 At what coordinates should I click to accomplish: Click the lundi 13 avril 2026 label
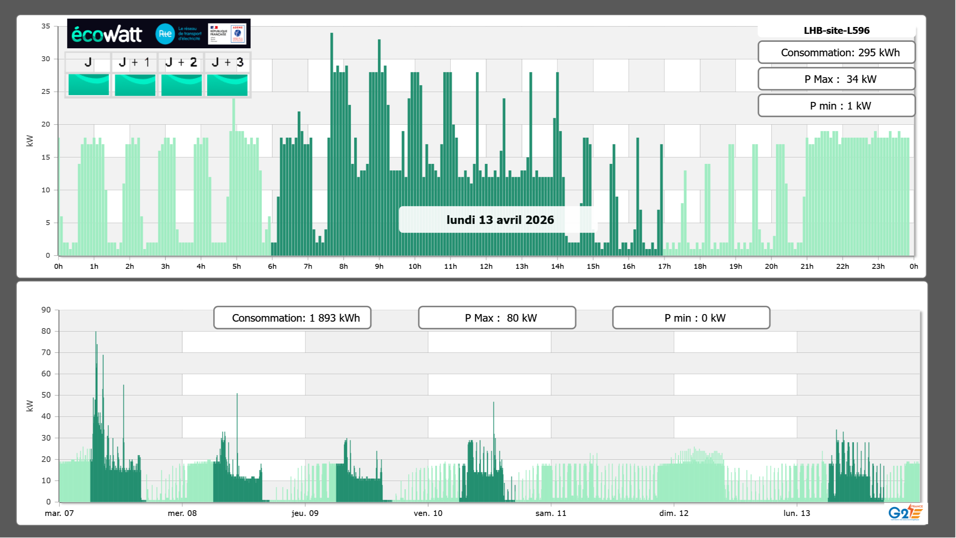tap(500, 220)
